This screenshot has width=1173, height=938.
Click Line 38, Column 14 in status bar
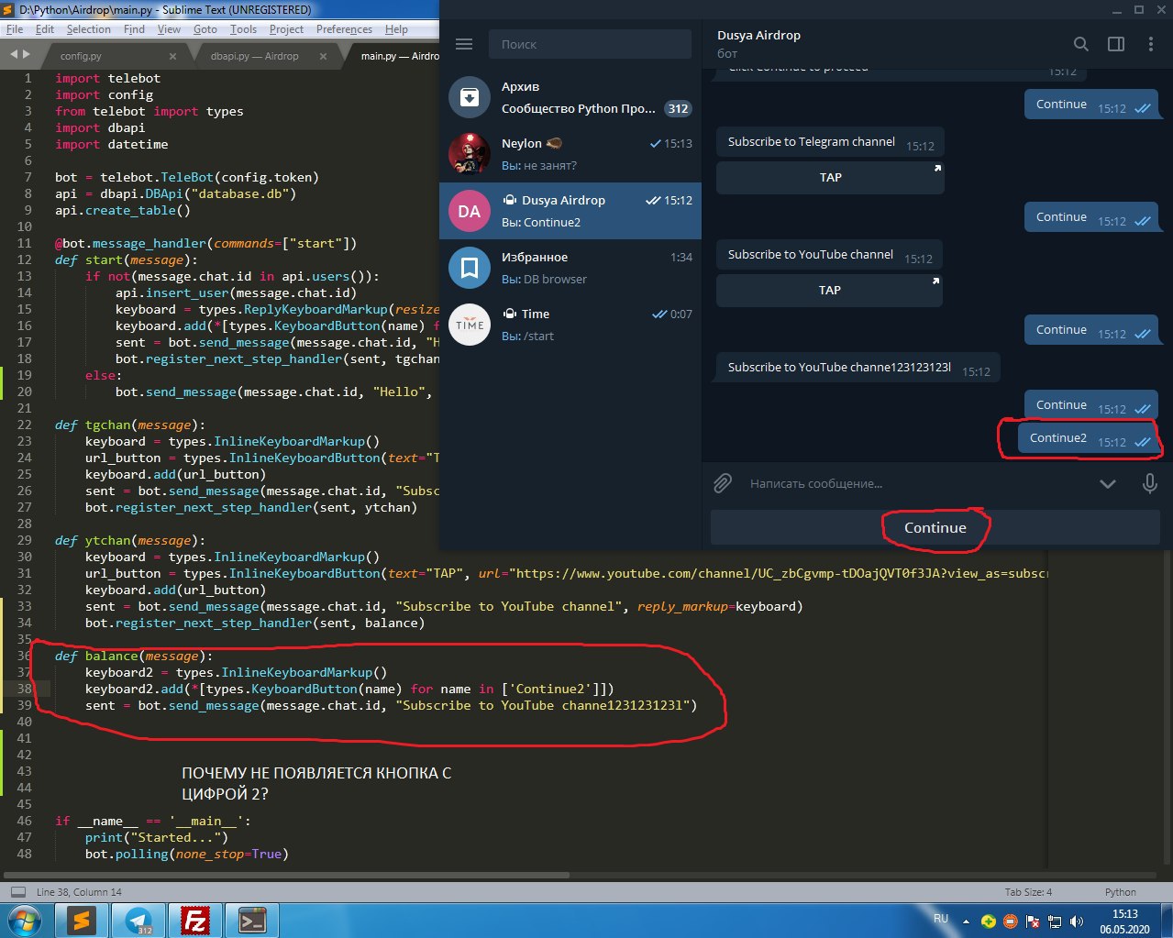(79, 892)
